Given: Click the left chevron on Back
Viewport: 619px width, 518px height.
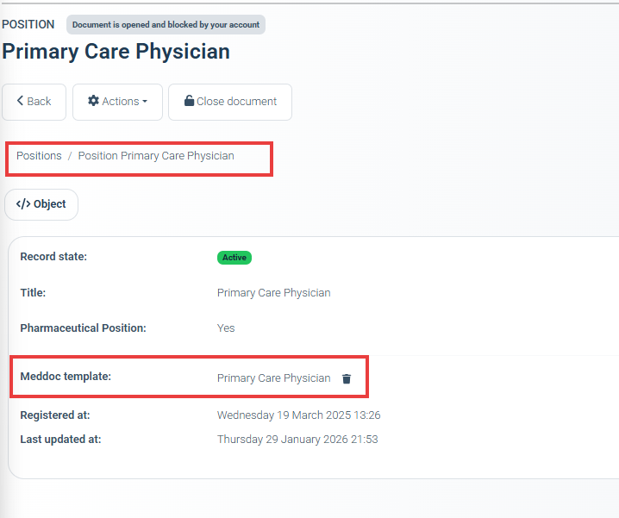Looking at the screenshot, I should (x=20, y=101).
